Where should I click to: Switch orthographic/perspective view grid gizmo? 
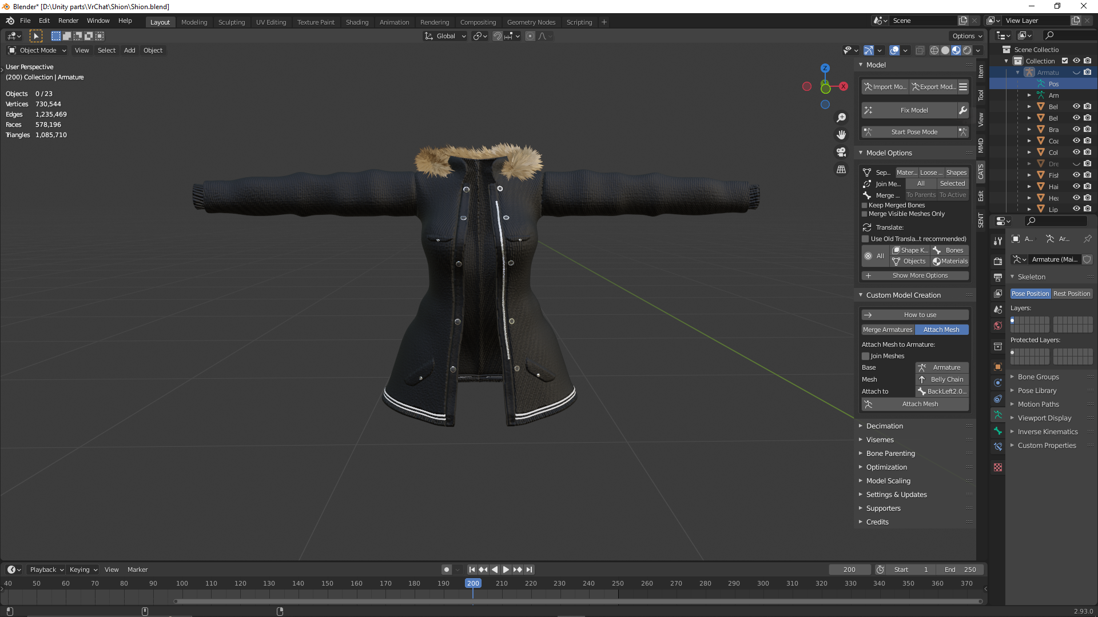pyautogui.click(x=841, y=170)
